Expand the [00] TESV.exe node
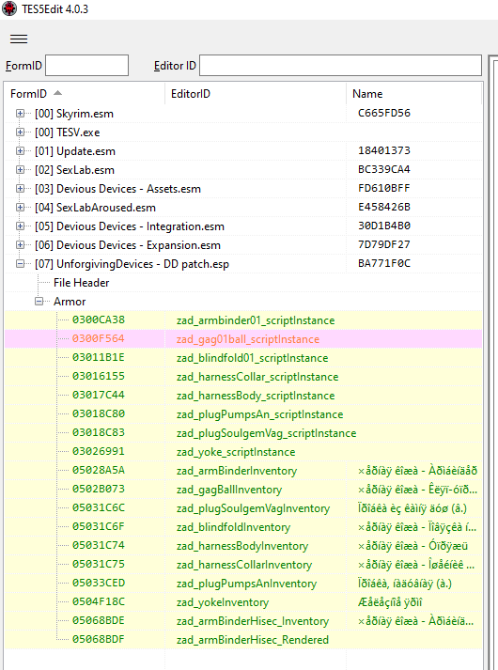This screenshot has width=498, height=670. coord(20,132)
